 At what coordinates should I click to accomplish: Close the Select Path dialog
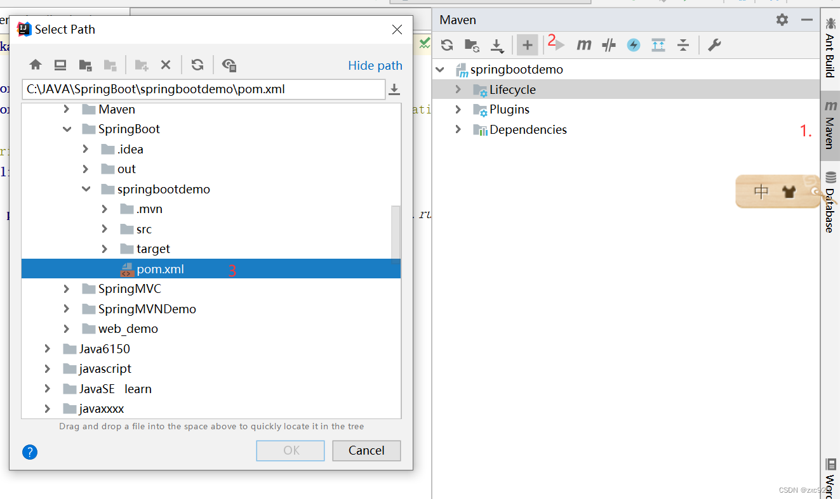pos(397,29)
